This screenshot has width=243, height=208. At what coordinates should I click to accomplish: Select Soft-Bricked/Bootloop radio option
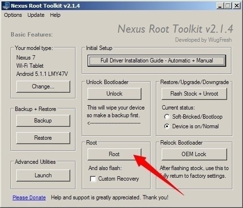tap(167, 117)
